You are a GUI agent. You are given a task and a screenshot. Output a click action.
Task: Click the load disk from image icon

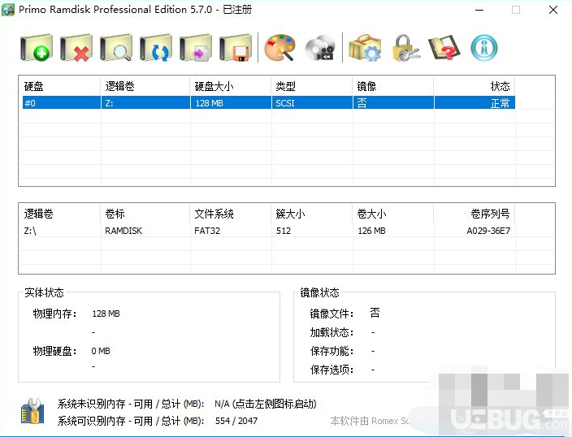(x=196, y=48)
